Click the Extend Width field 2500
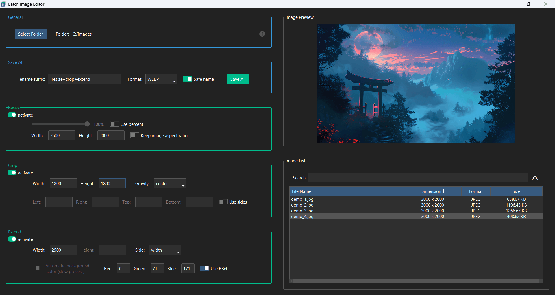 (x=63, y=250)
